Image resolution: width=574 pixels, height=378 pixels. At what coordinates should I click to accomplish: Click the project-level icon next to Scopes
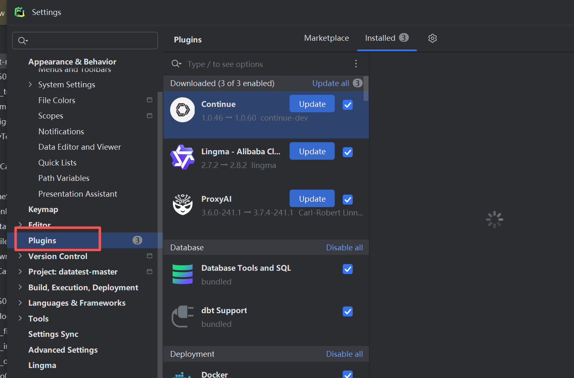tap(150, 116)
